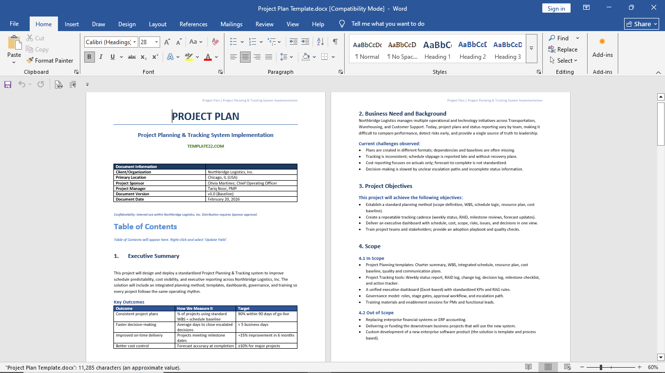This screenshot has height=373, width=665.
Task: Open the Add-ins button
Action: (602, 48)
